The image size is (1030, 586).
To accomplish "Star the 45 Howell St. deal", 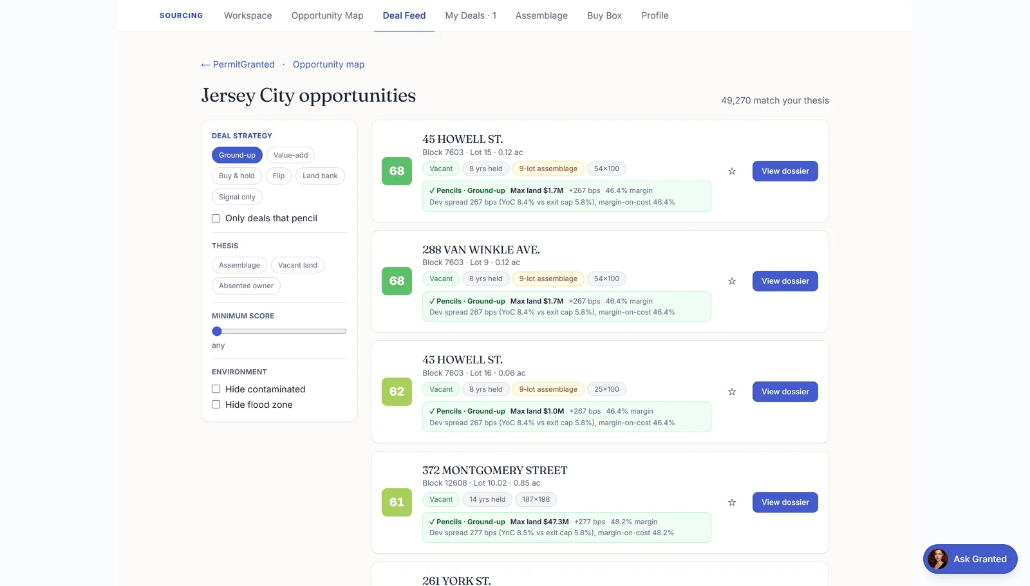I will pyautogui.click(x=732, y=171).
